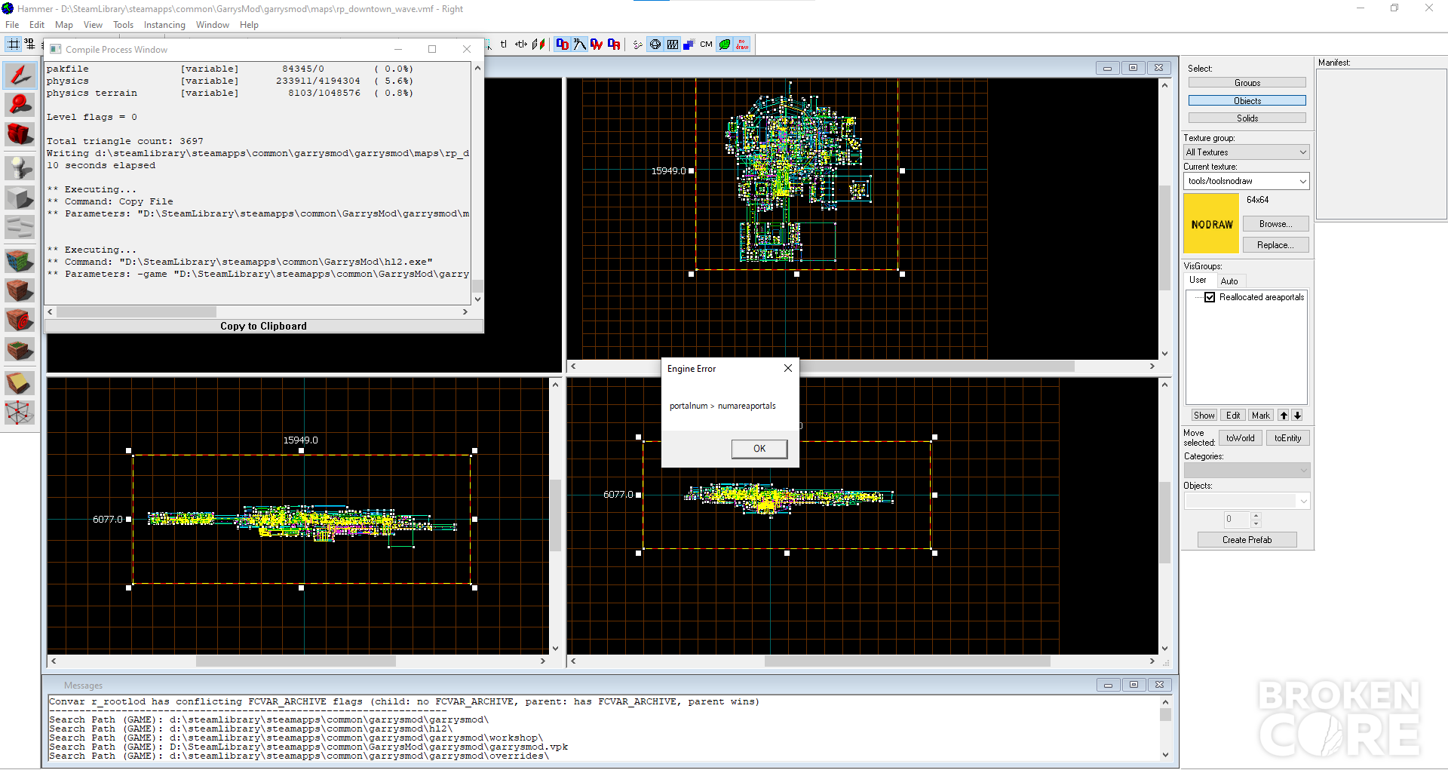Click the green leaf toolbar icon
Screen dimensions: 1448x770
point(724,44)
